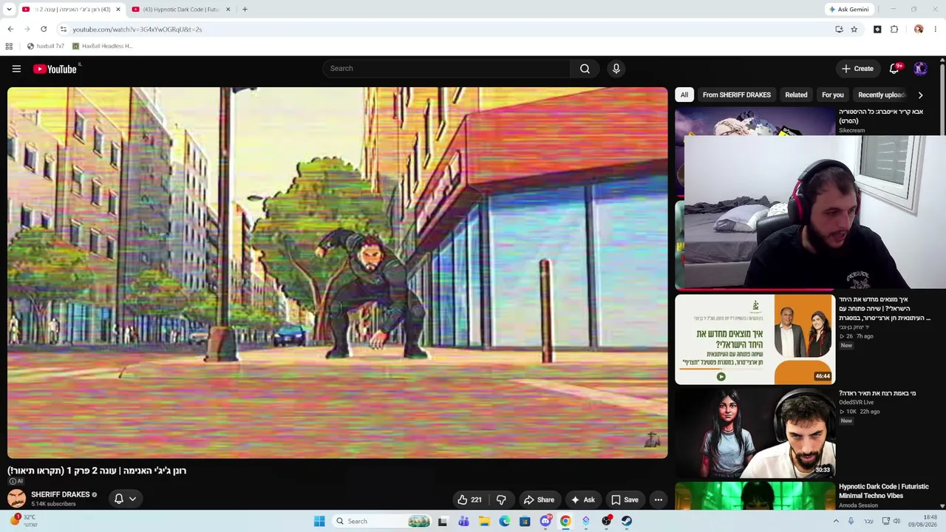
Task: Click the Ask Gemini button
Action: pyautogui.click(x=848, y=10)
